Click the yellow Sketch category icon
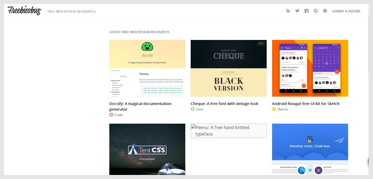 pos(274,109)
